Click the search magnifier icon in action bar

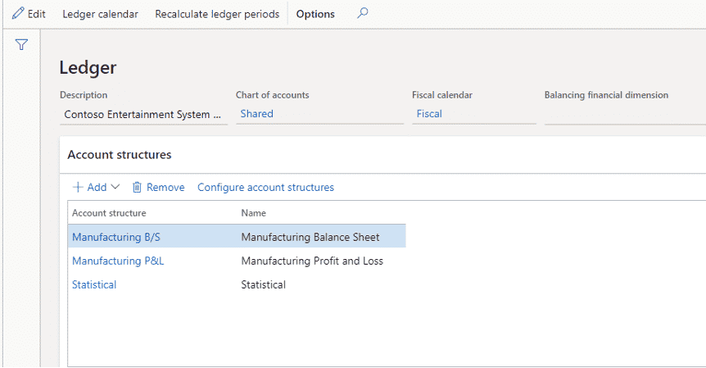[363, 13]
